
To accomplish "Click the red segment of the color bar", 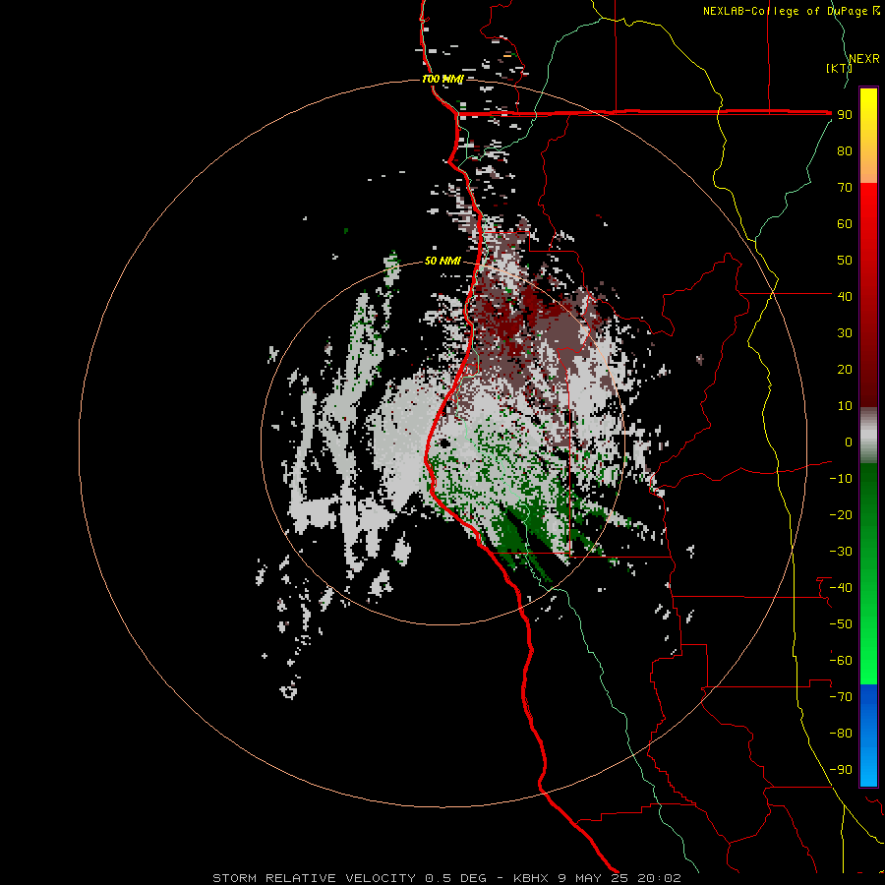I will point(868,293).
